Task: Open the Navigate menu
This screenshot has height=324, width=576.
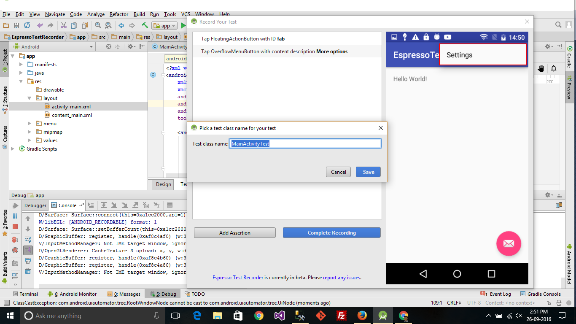Action: [x=55, y=14]
